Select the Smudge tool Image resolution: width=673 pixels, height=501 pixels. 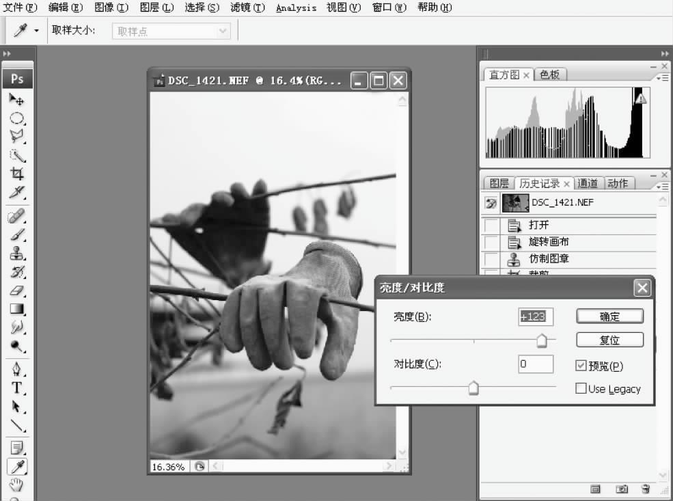[16, 327]
